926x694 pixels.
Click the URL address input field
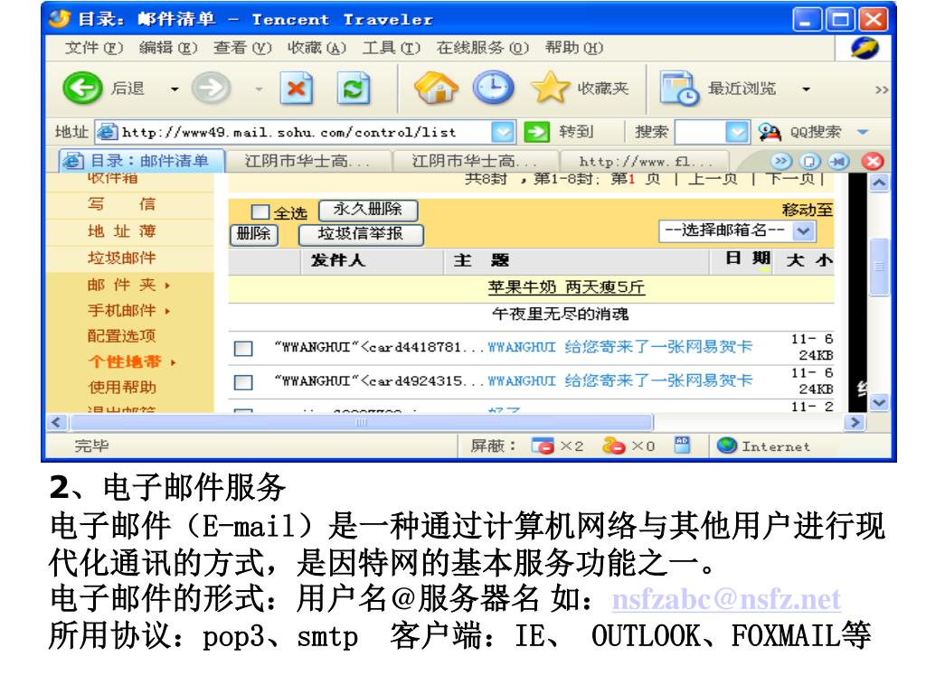pyautogui.click(x=306, y=132)
